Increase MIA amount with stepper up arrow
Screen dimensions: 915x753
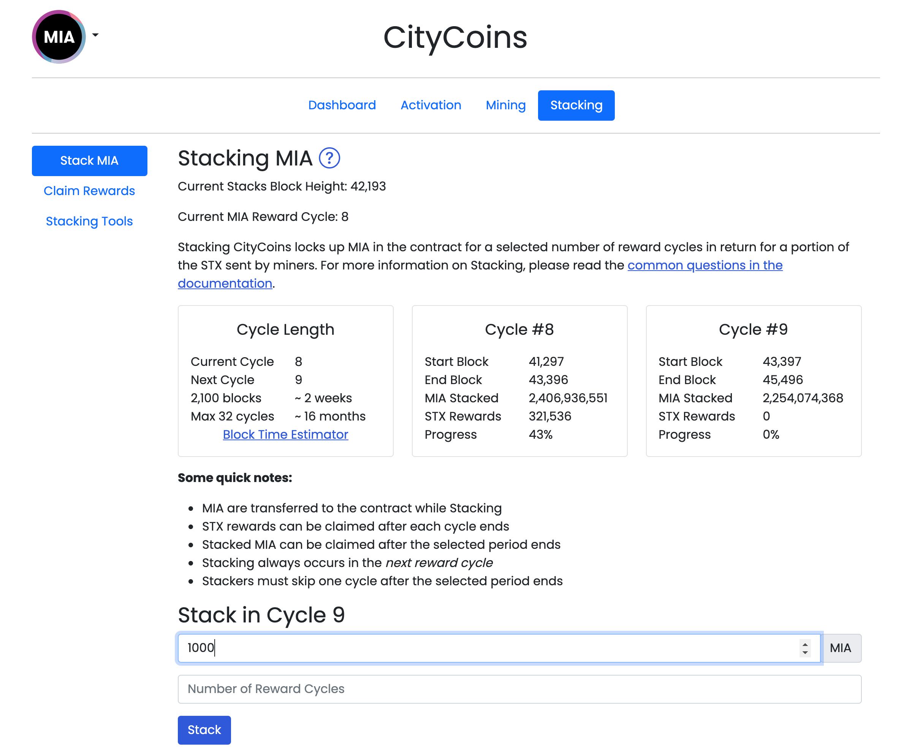coord(805,644)
